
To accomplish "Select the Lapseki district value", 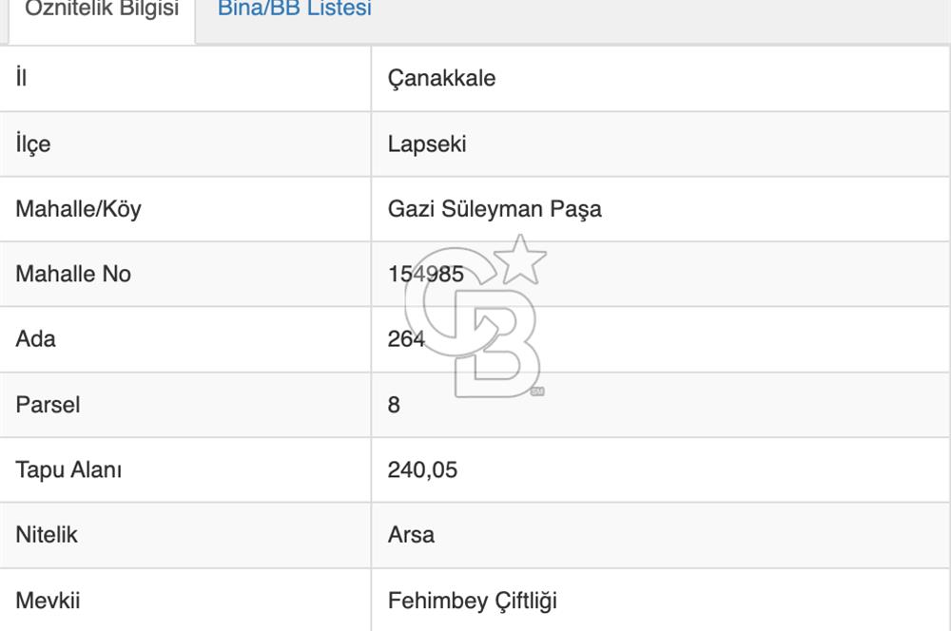I will (424, 144).
